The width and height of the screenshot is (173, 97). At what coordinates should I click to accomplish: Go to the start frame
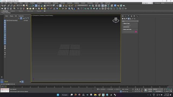pos(133,89)
